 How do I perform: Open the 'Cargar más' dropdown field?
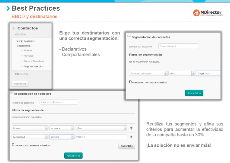tap(208, 73)
